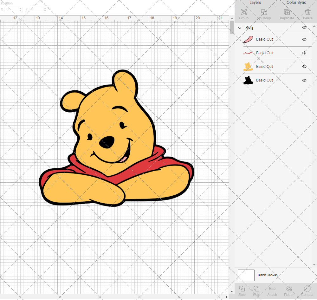This screenshot has width=317, height=300.
Task: Click the canvas vertical scrollbar thumb
Action: click(x=232, y=27)
